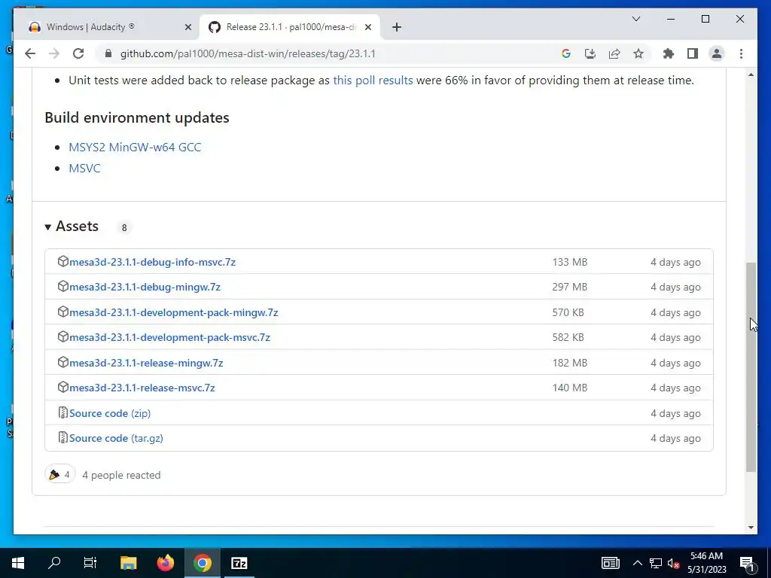The image size is (771, 578).
Task: Close the Windows | Audacity tab
Action: (x=187, y=27)
